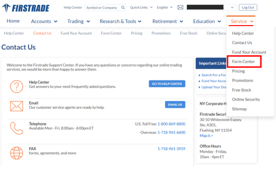Select Form Center from Service menu
The image size is (276, 171).
pyautogui.click(x=243, y=62)
